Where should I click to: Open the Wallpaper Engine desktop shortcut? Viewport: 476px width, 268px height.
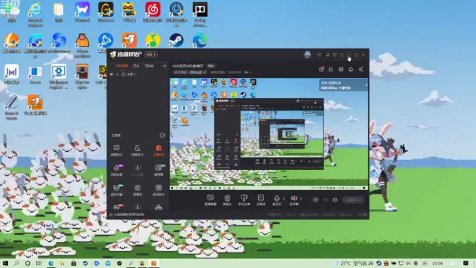(x=58, y=77)
